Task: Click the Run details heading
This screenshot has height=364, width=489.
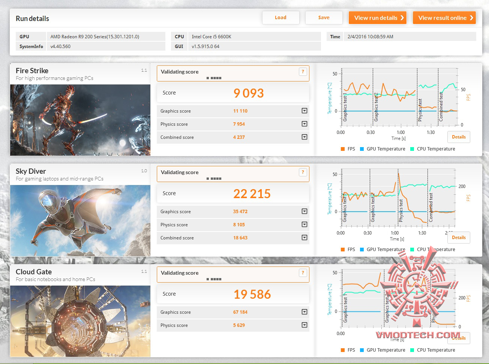Action: point(32,19)
